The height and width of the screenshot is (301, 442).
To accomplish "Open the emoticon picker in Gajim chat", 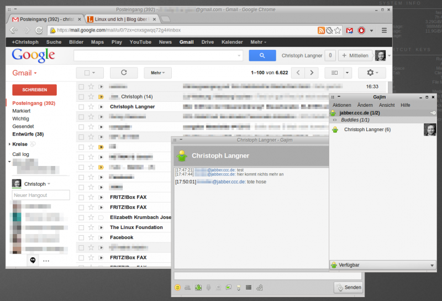I will 177,288.
